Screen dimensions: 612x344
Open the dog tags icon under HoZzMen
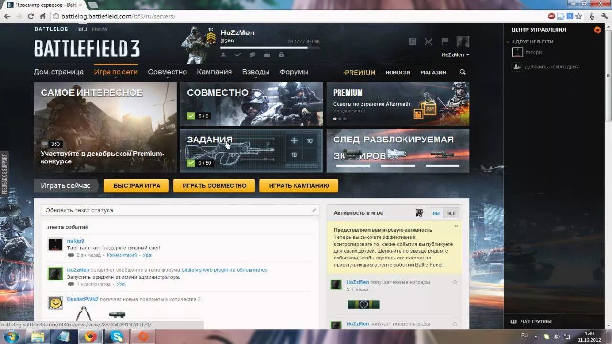252,55
